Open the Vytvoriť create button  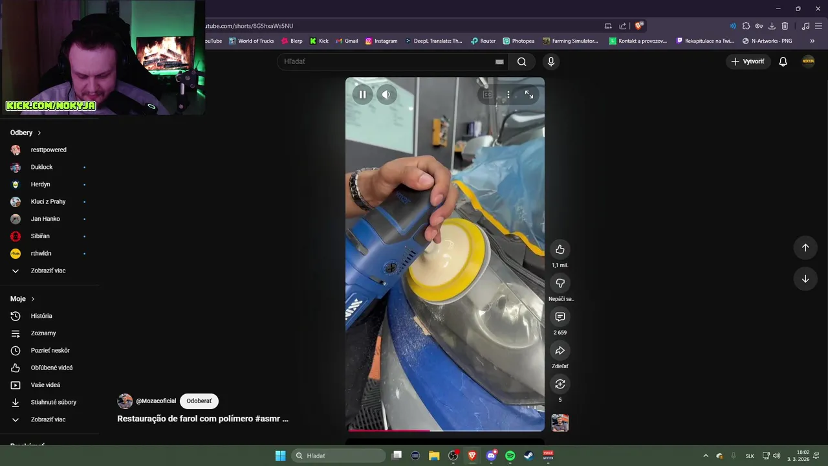click(x=748, y=61)
